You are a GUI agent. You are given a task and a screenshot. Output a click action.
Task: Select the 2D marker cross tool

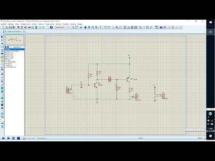click(2, 108)
